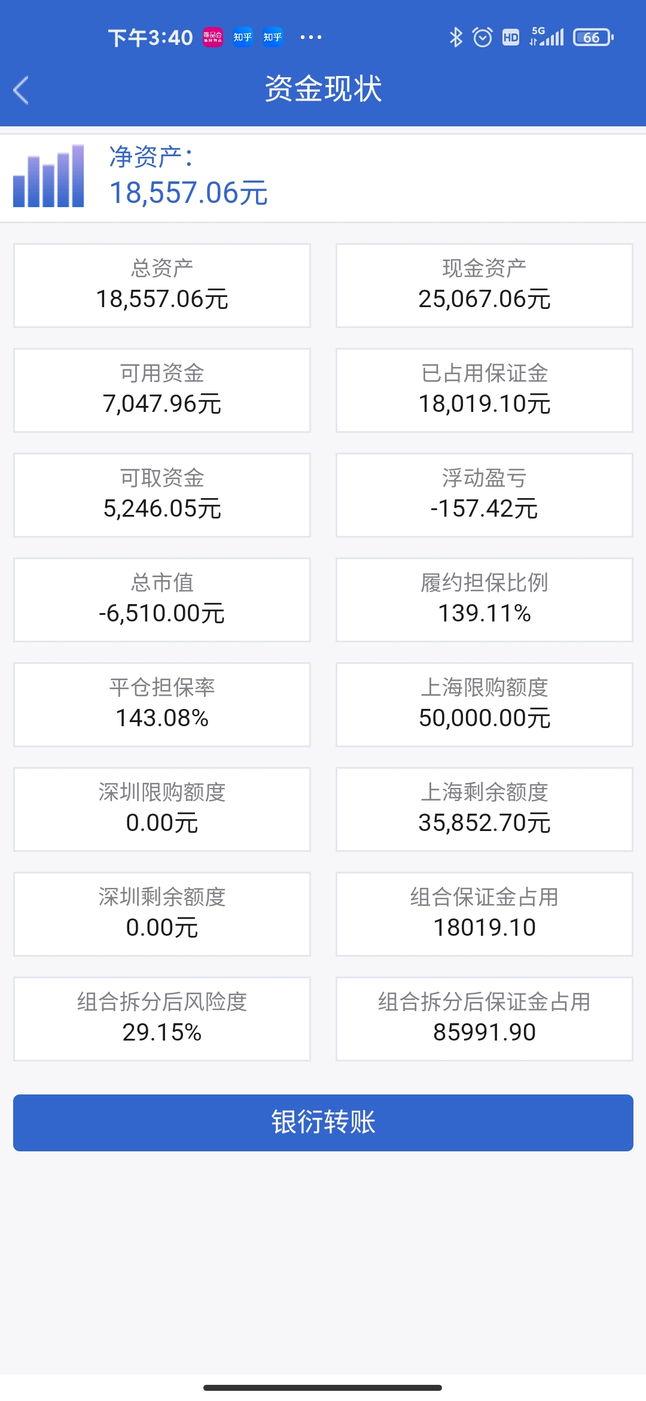
Task: Tap the 资金现状 page title
Action: pyautogui.click(x=323, y=89)
